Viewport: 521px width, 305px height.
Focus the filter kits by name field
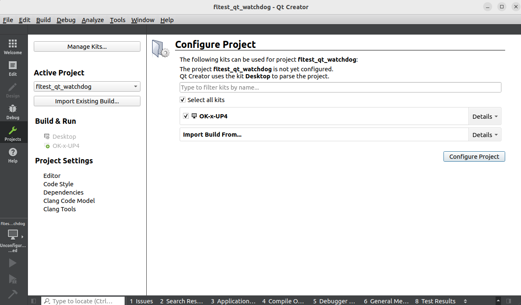click(340, 87)
